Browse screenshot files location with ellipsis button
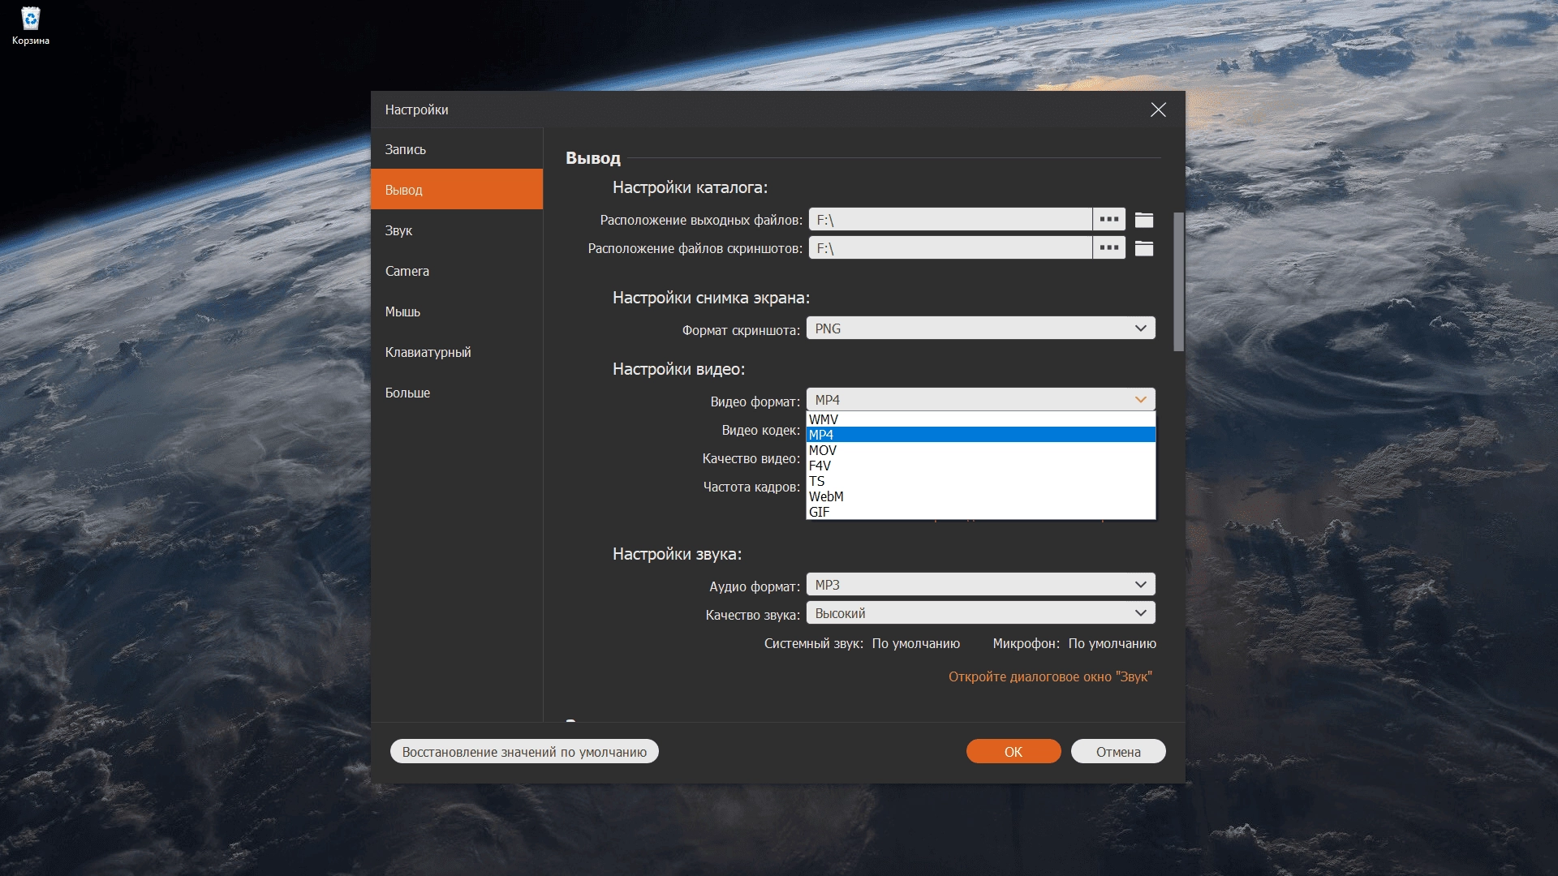 (1108, 247)
